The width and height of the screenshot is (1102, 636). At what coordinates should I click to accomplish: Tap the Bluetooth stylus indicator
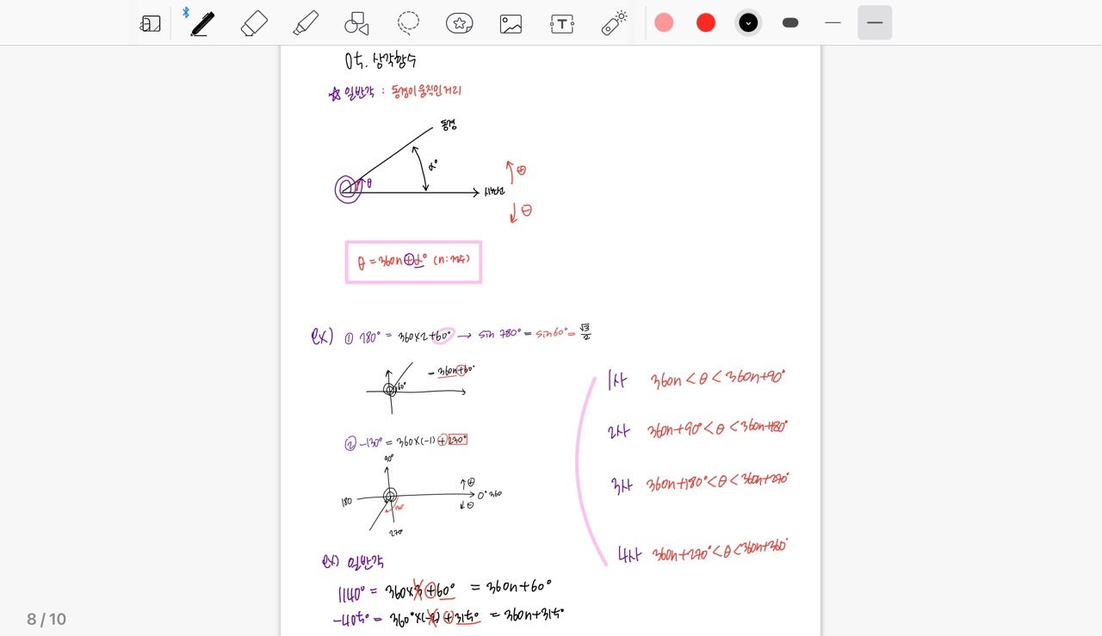pos(186,12)
